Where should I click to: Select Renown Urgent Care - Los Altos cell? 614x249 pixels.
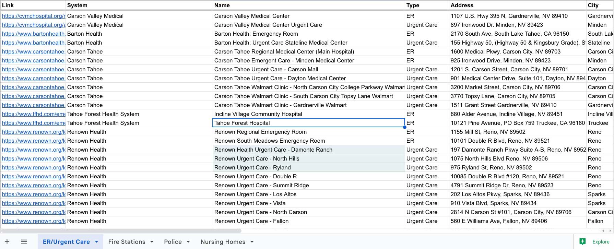click(309, 194)
